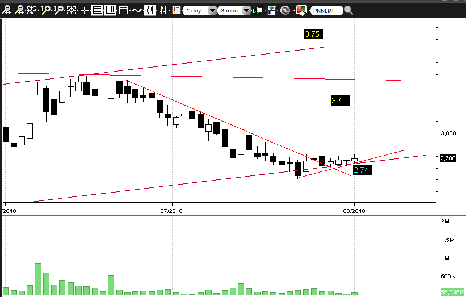Click the 08/2018 date axis label
Image resolution: width=466 pixels, height=297 pixels.
354,211
